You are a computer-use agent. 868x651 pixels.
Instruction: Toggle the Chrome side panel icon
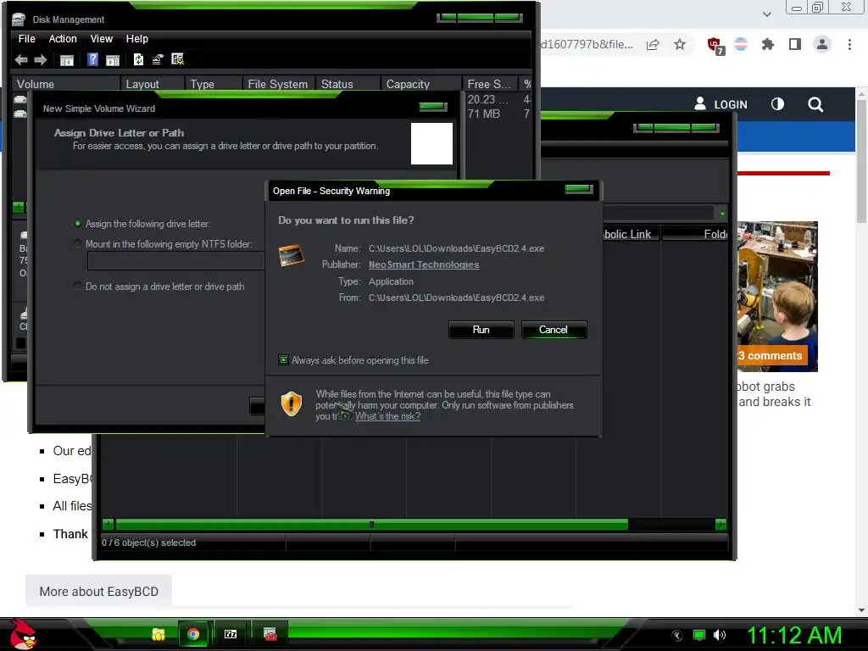[x=795, y=44]
